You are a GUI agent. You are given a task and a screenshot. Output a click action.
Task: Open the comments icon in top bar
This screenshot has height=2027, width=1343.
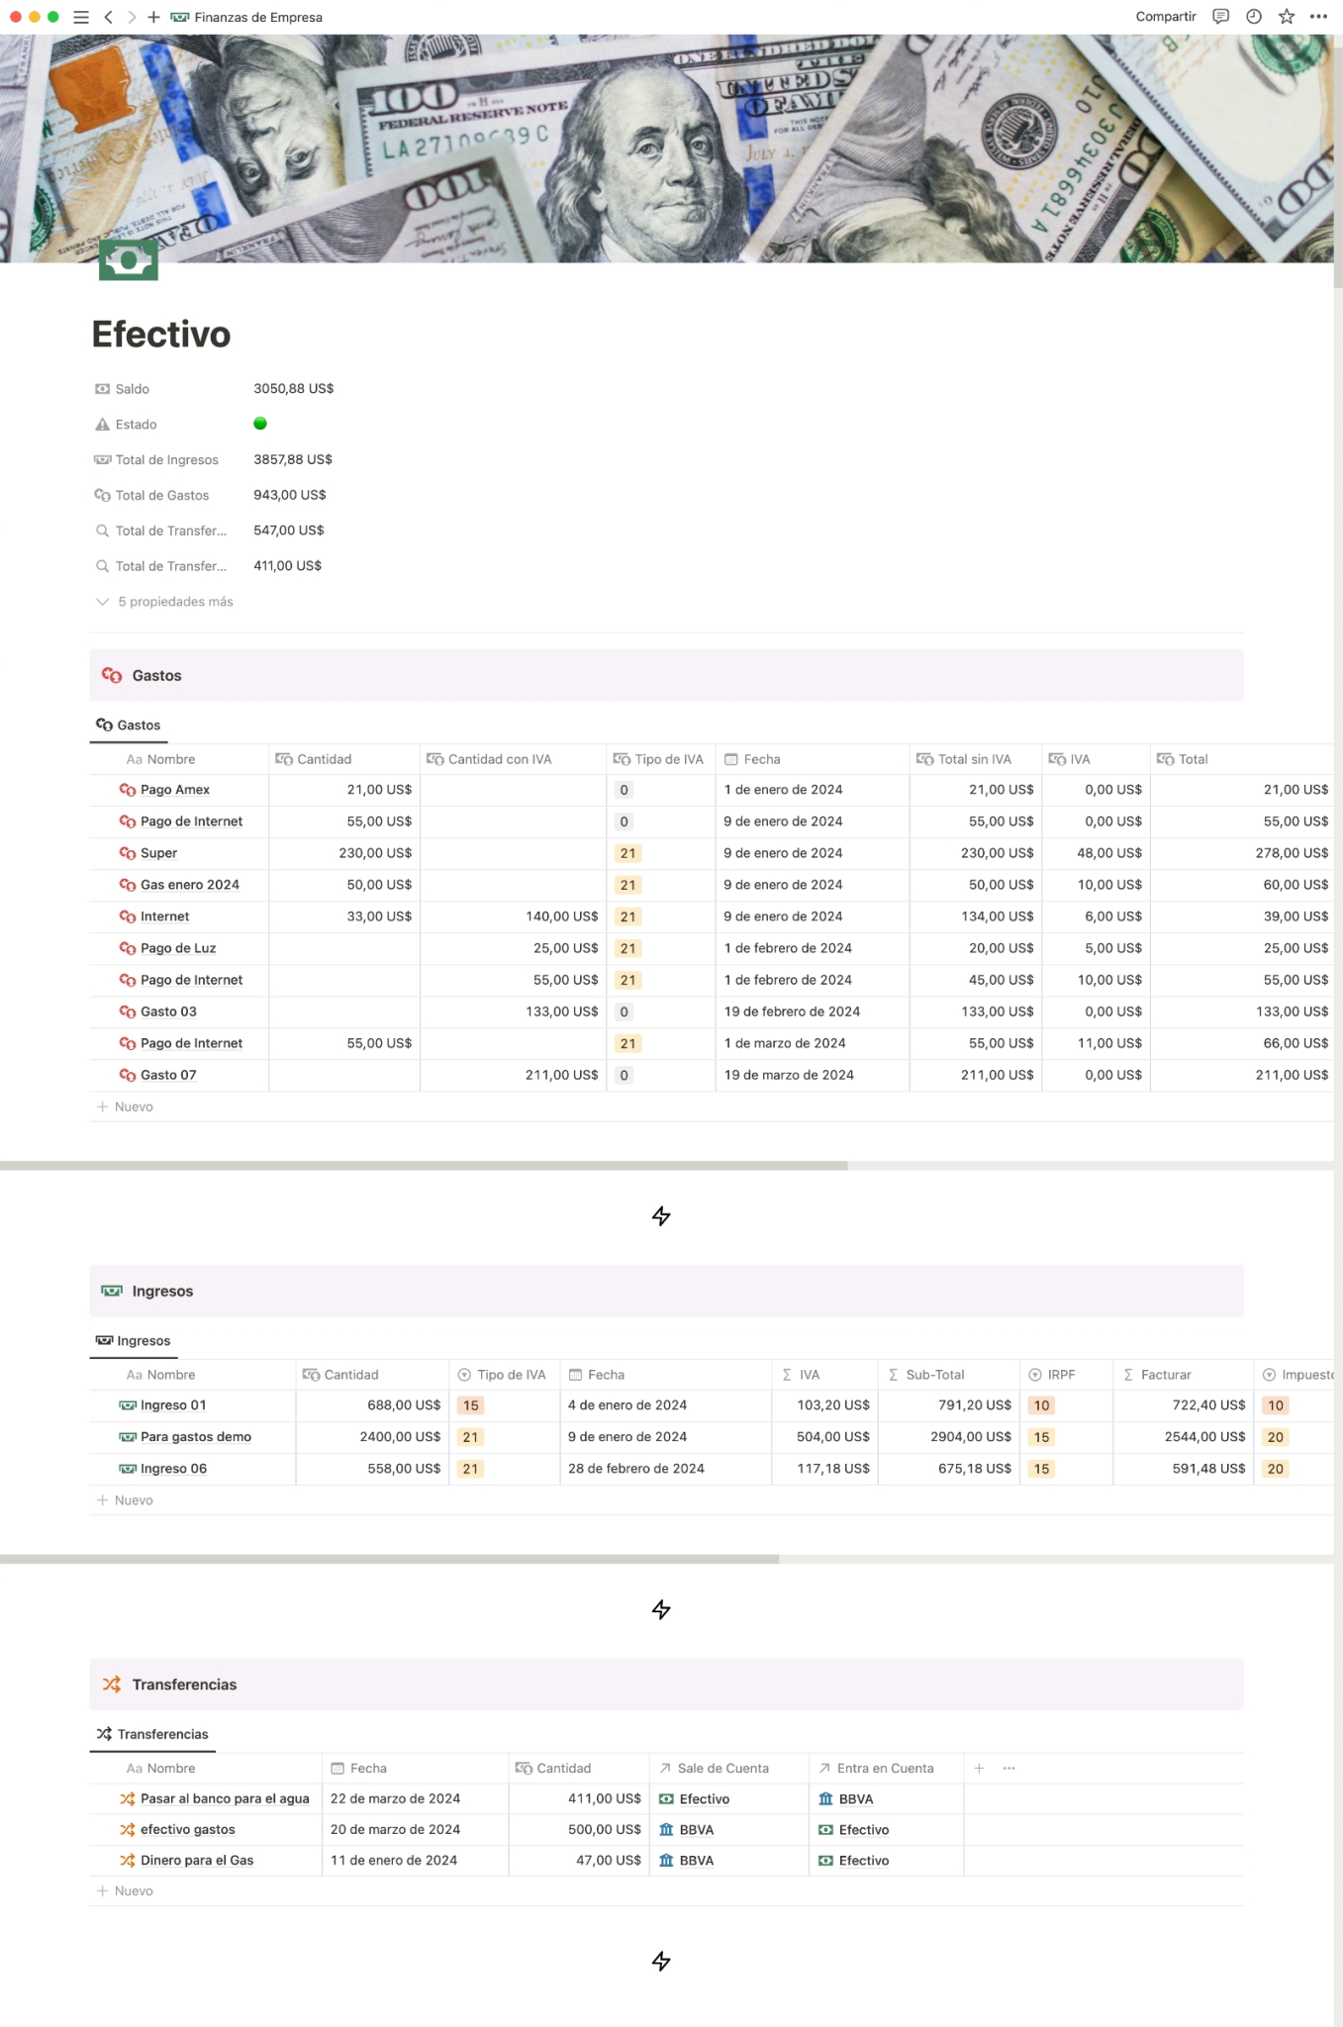(x=1220, y=17)
